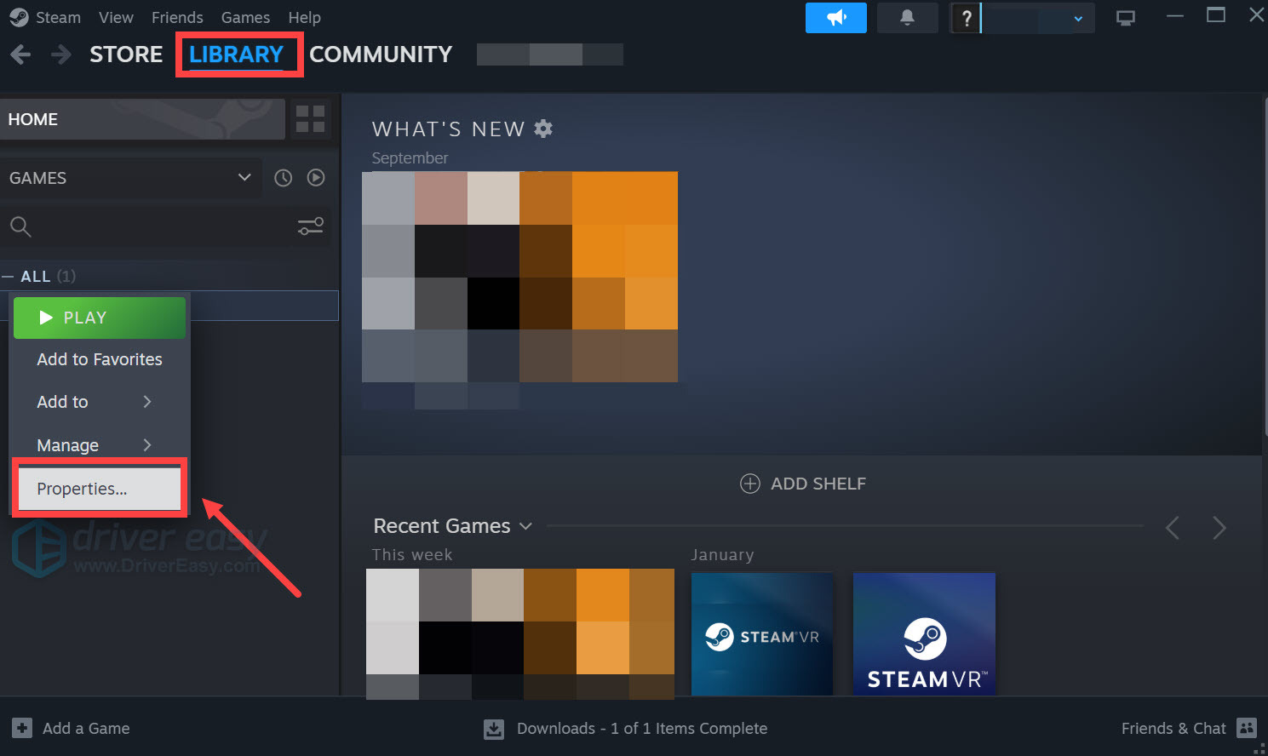This screenshot has width=1268, height=756.
Task: Open library filter options icon
Action: coord(310,226)
